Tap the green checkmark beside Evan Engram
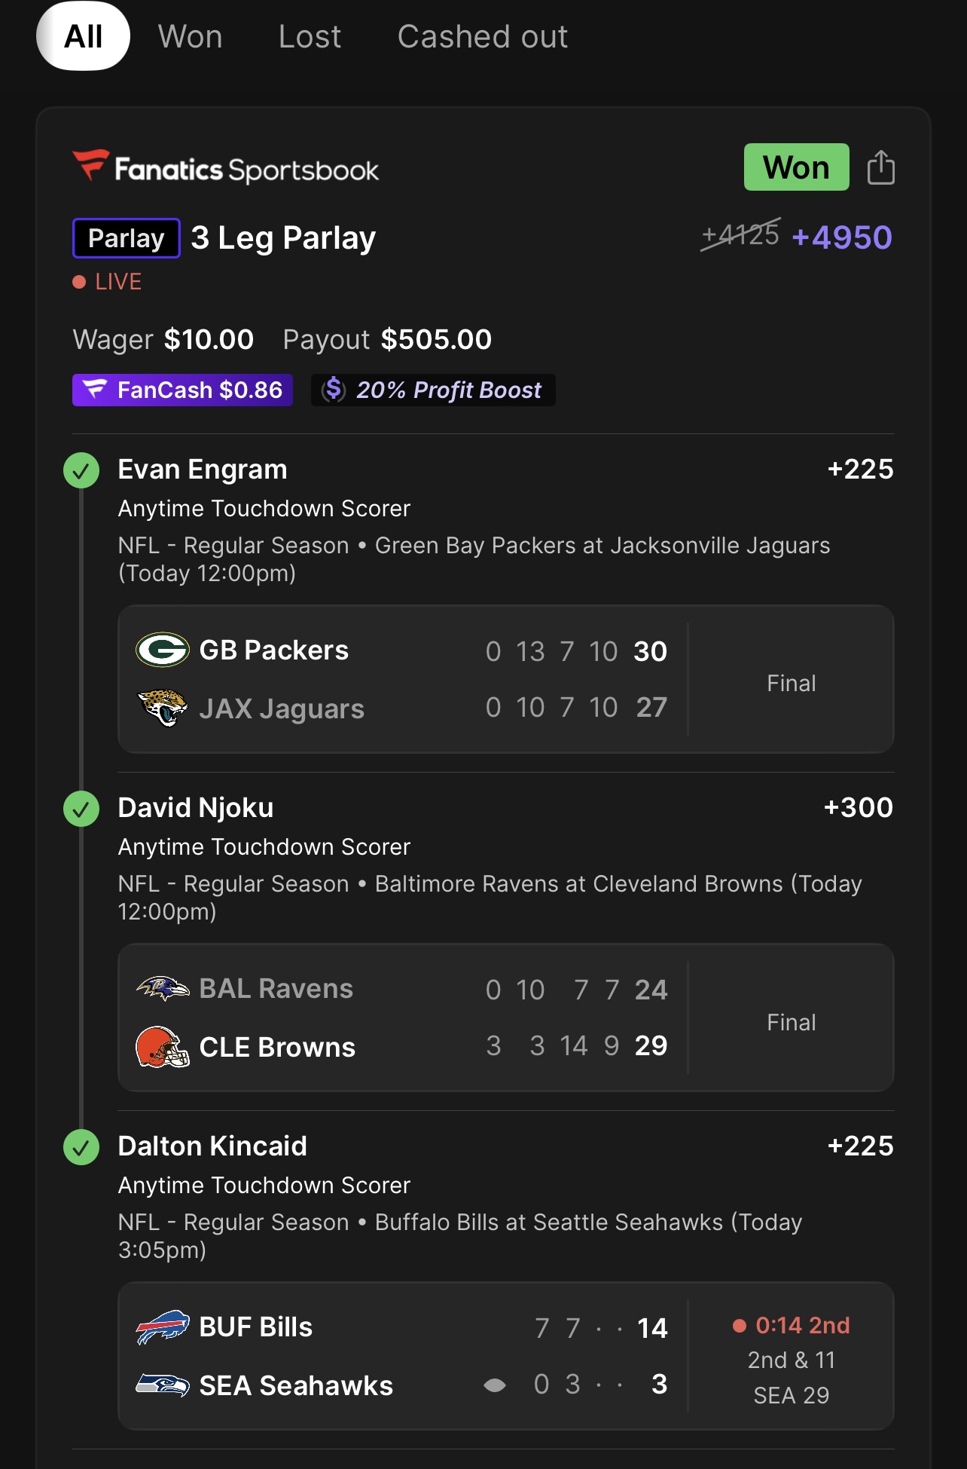Viewport: 967px width, 1469px height. pyautogui.click(x=81, y=470)
